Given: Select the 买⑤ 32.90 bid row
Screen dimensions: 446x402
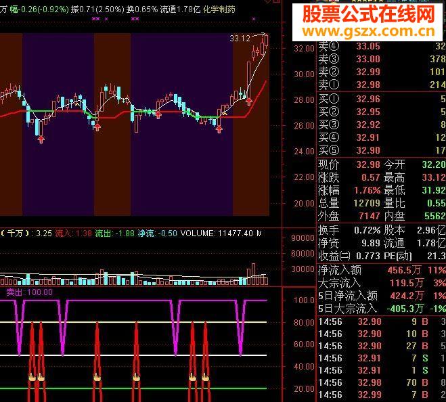Looking at the screenshot, I should pos(381,150).
